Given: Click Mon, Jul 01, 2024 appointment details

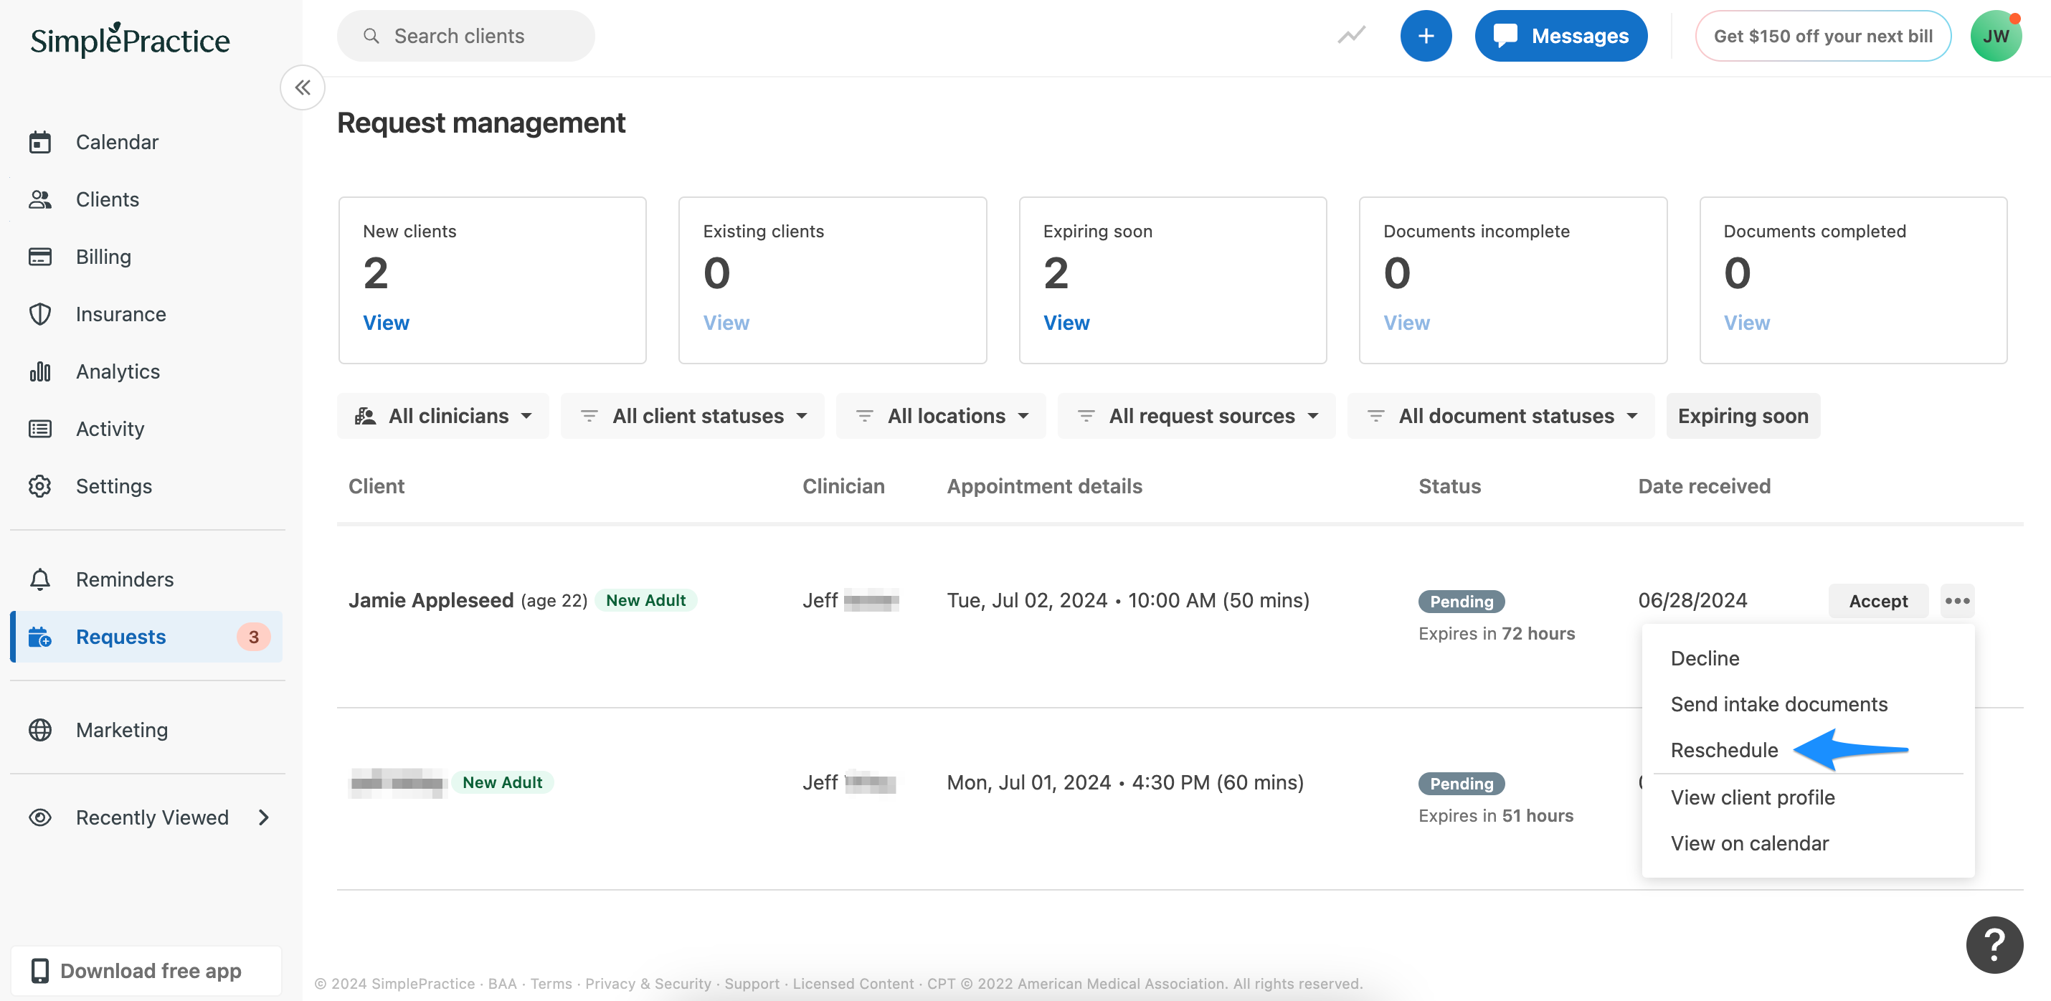Looking at the screenshot, I should (x=1125, y=783).
